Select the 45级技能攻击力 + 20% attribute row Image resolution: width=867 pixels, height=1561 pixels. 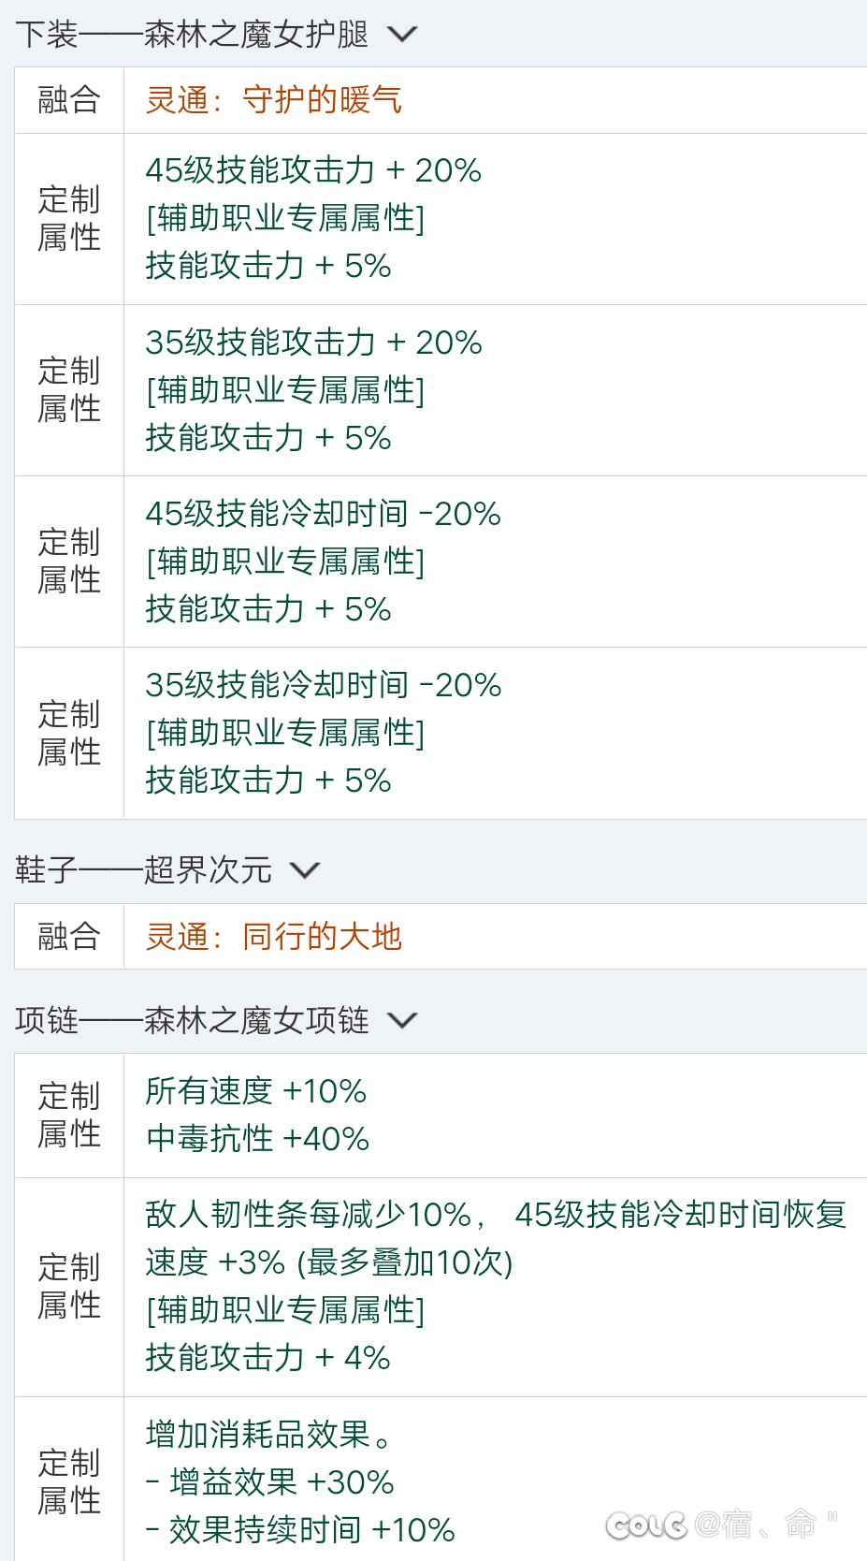pos(441,219)
